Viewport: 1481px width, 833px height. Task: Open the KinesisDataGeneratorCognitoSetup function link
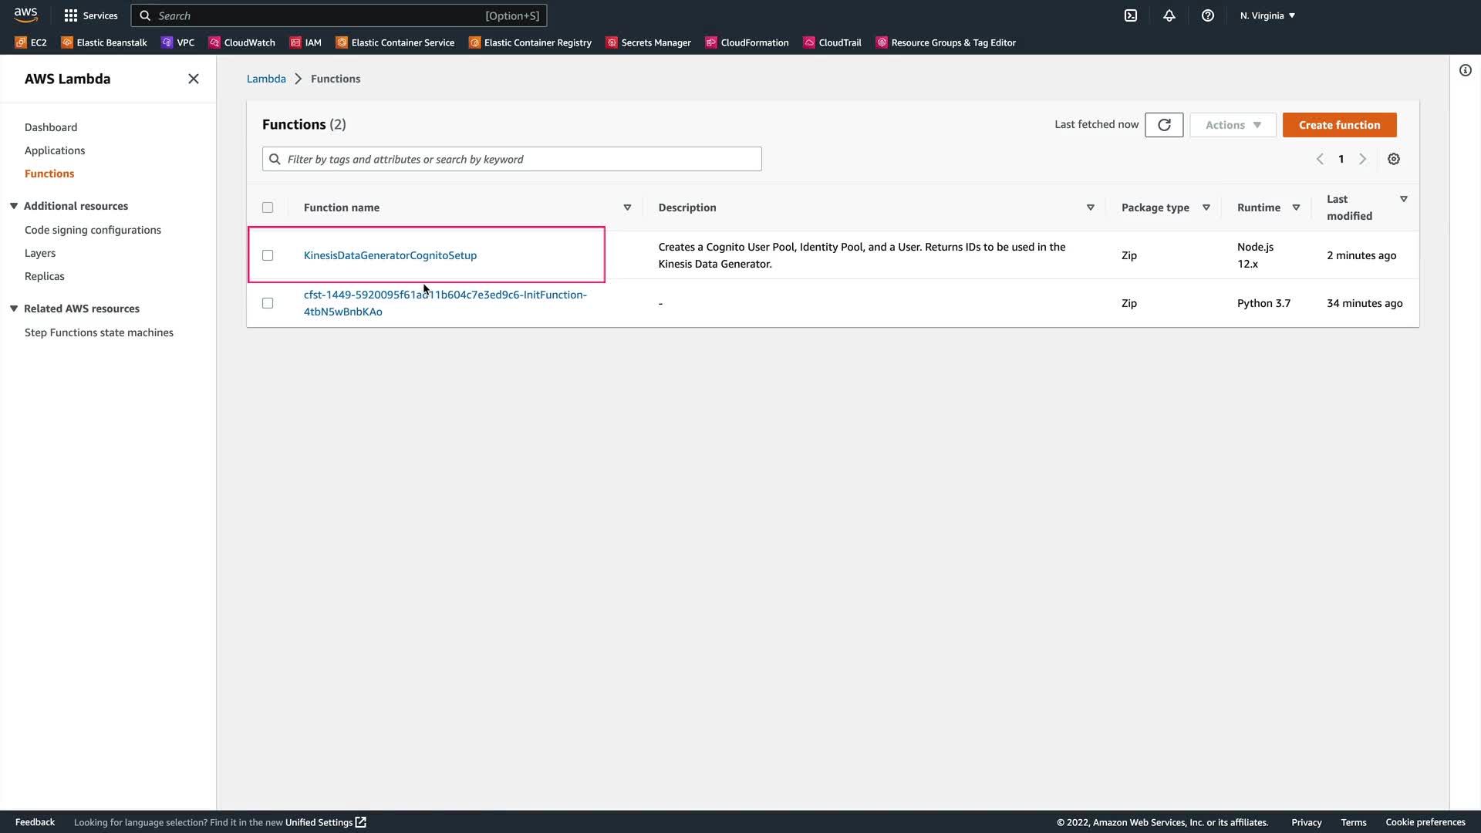[390, 255]
